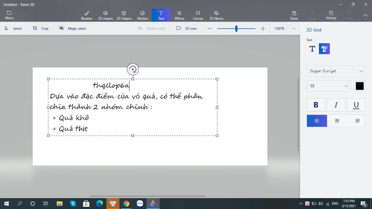Open the black text color swatch
The image size is (372, 209).
pos(360,86)
